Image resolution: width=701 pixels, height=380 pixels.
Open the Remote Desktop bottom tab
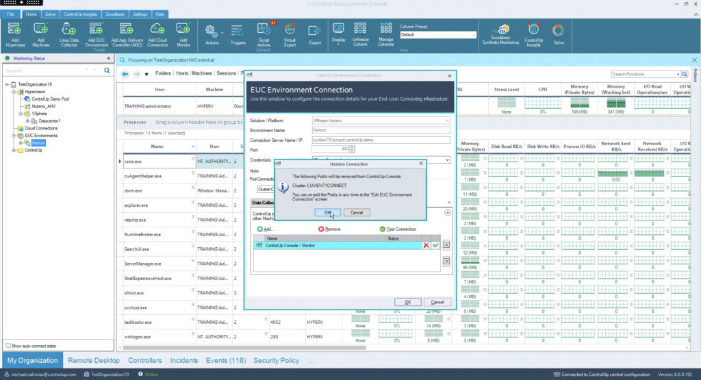click(93, 360)
